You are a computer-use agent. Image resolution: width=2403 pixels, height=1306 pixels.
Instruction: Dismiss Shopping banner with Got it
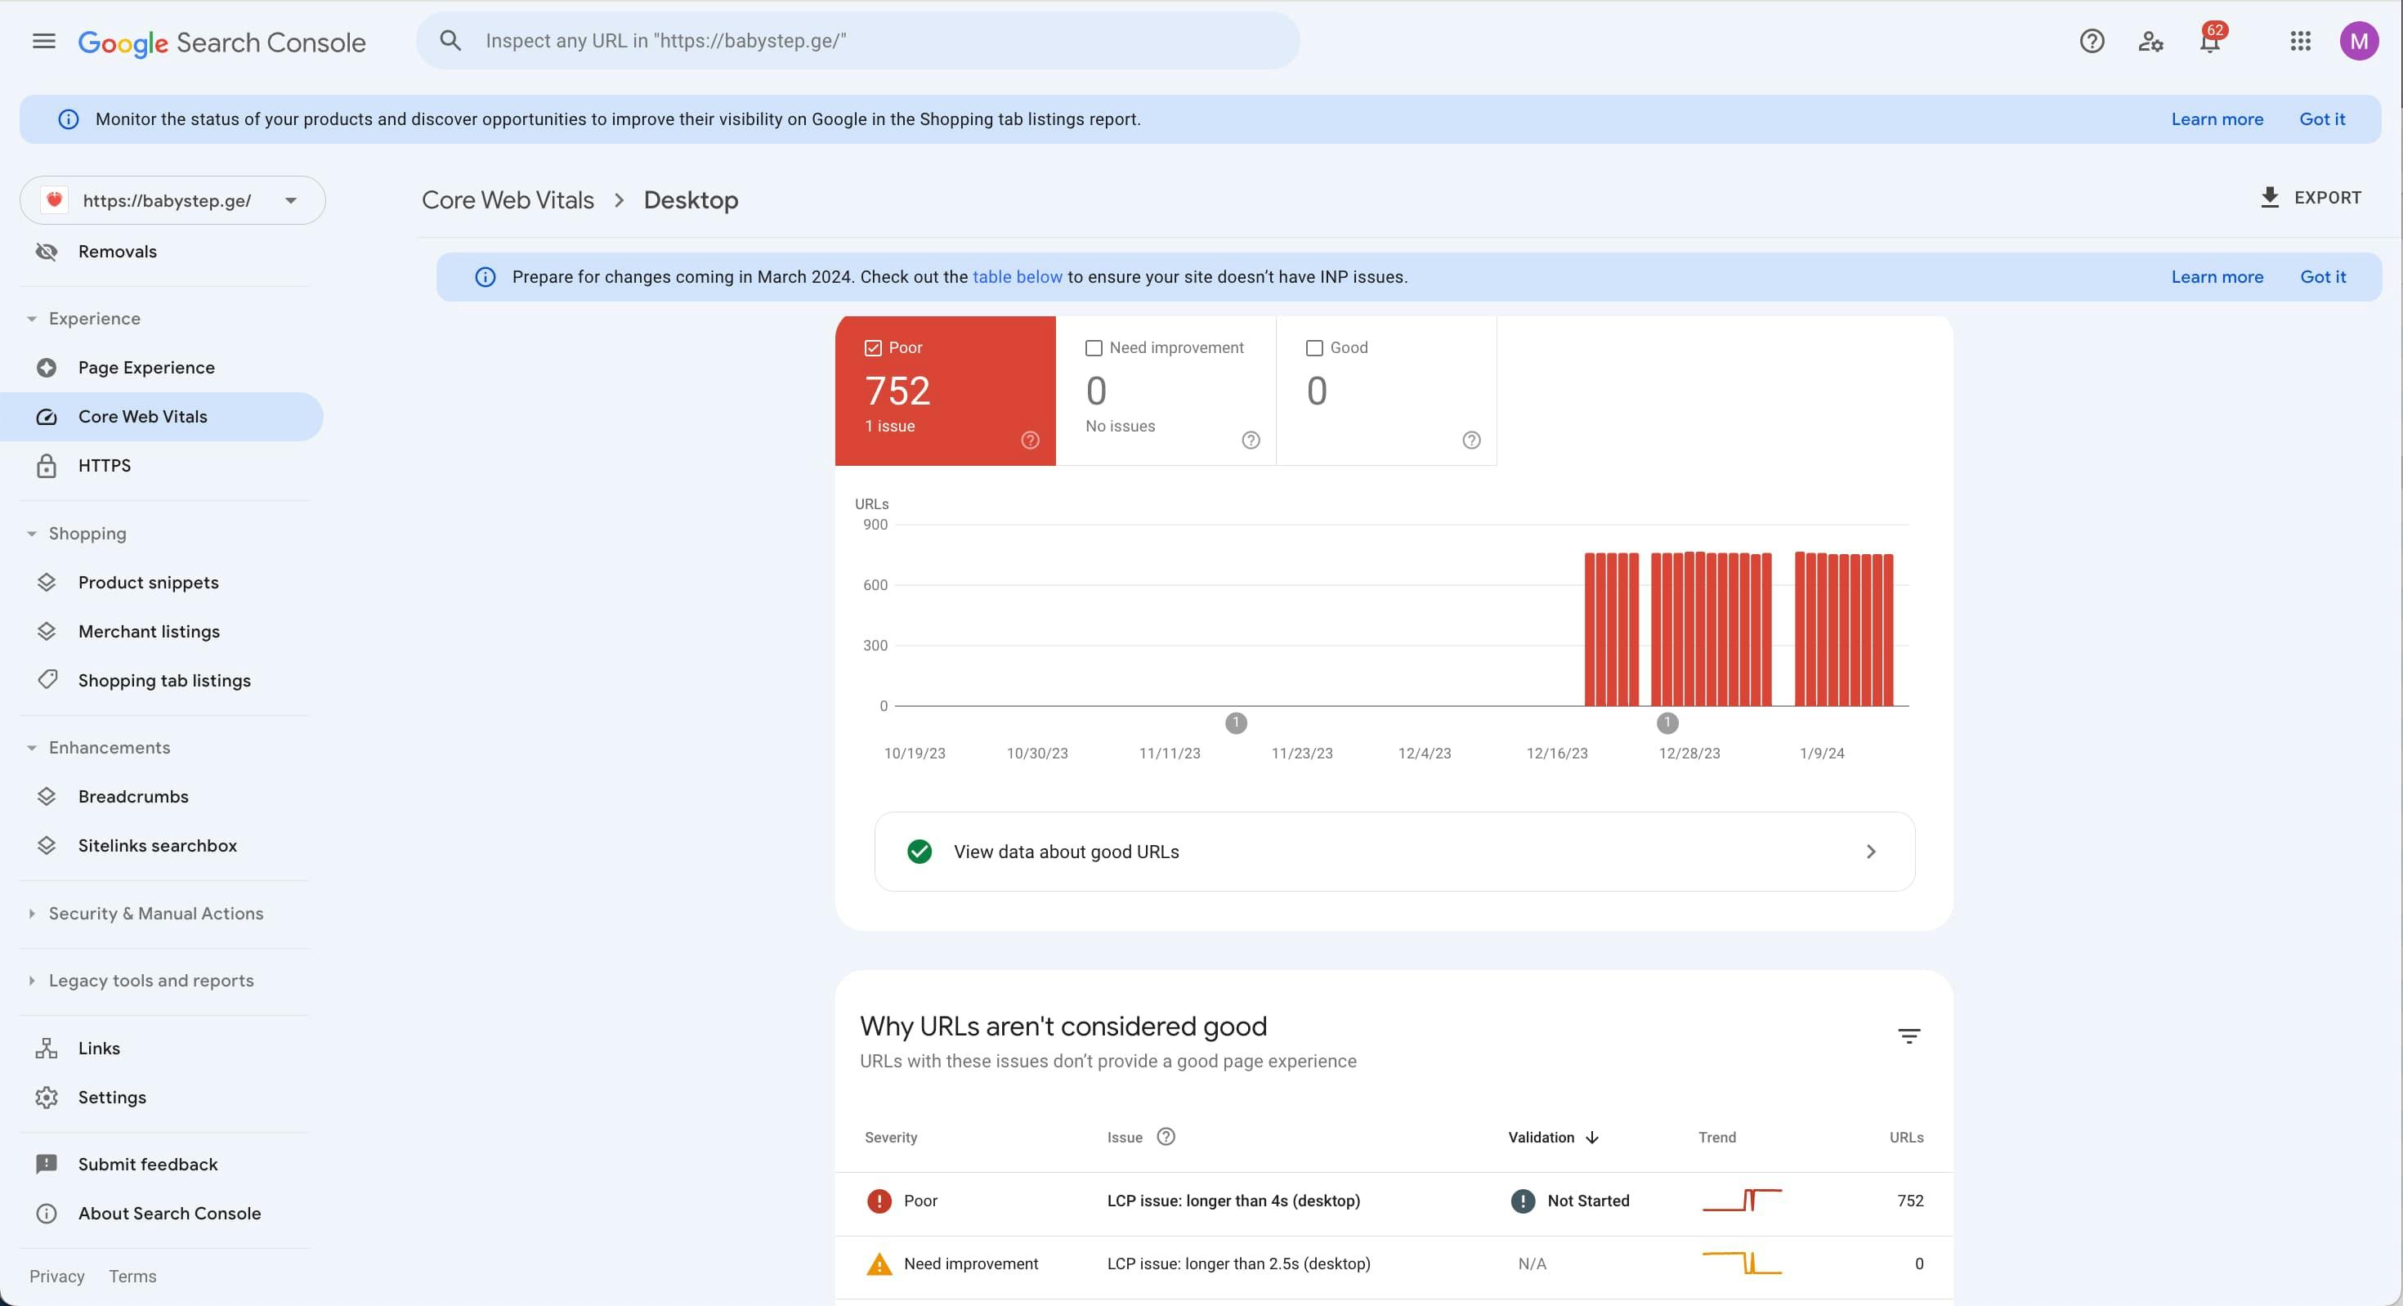click(2322, 119)
